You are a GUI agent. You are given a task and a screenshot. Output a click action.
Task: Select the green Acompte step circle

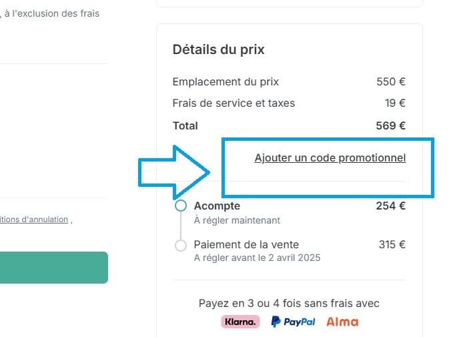[x=181, y=206]
